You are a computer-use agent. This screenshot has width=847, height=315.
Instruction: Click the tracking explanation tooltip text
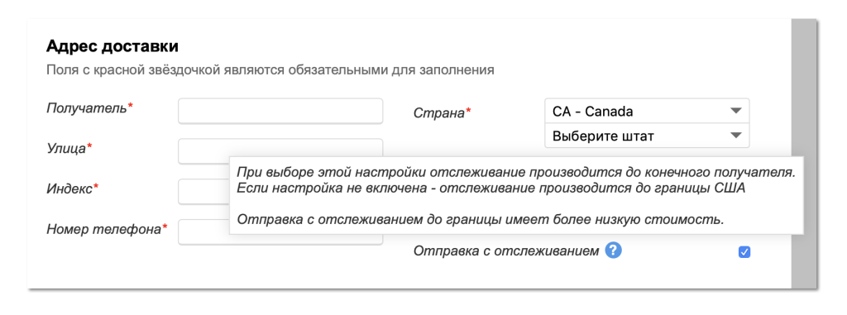pyautogui.click(x=516, y=196)
